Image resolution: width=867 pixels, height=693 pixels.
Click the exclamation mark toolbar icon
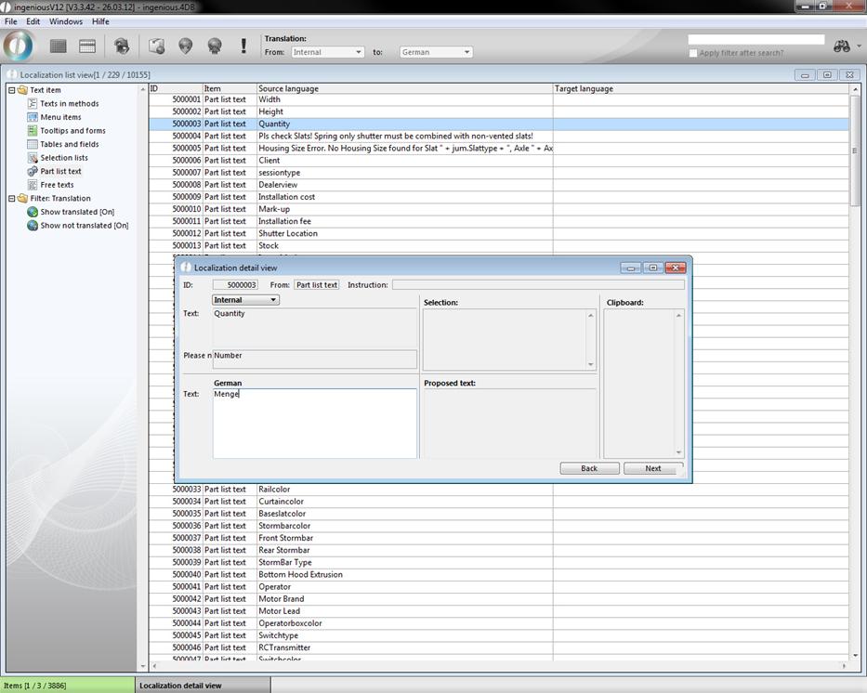(x=243, y=46)
